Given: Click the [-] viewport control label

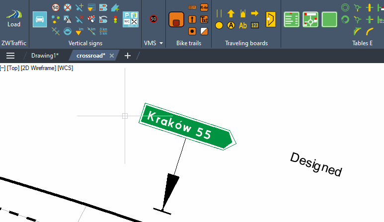Looking at the screenshot, I should click(2, 68).
